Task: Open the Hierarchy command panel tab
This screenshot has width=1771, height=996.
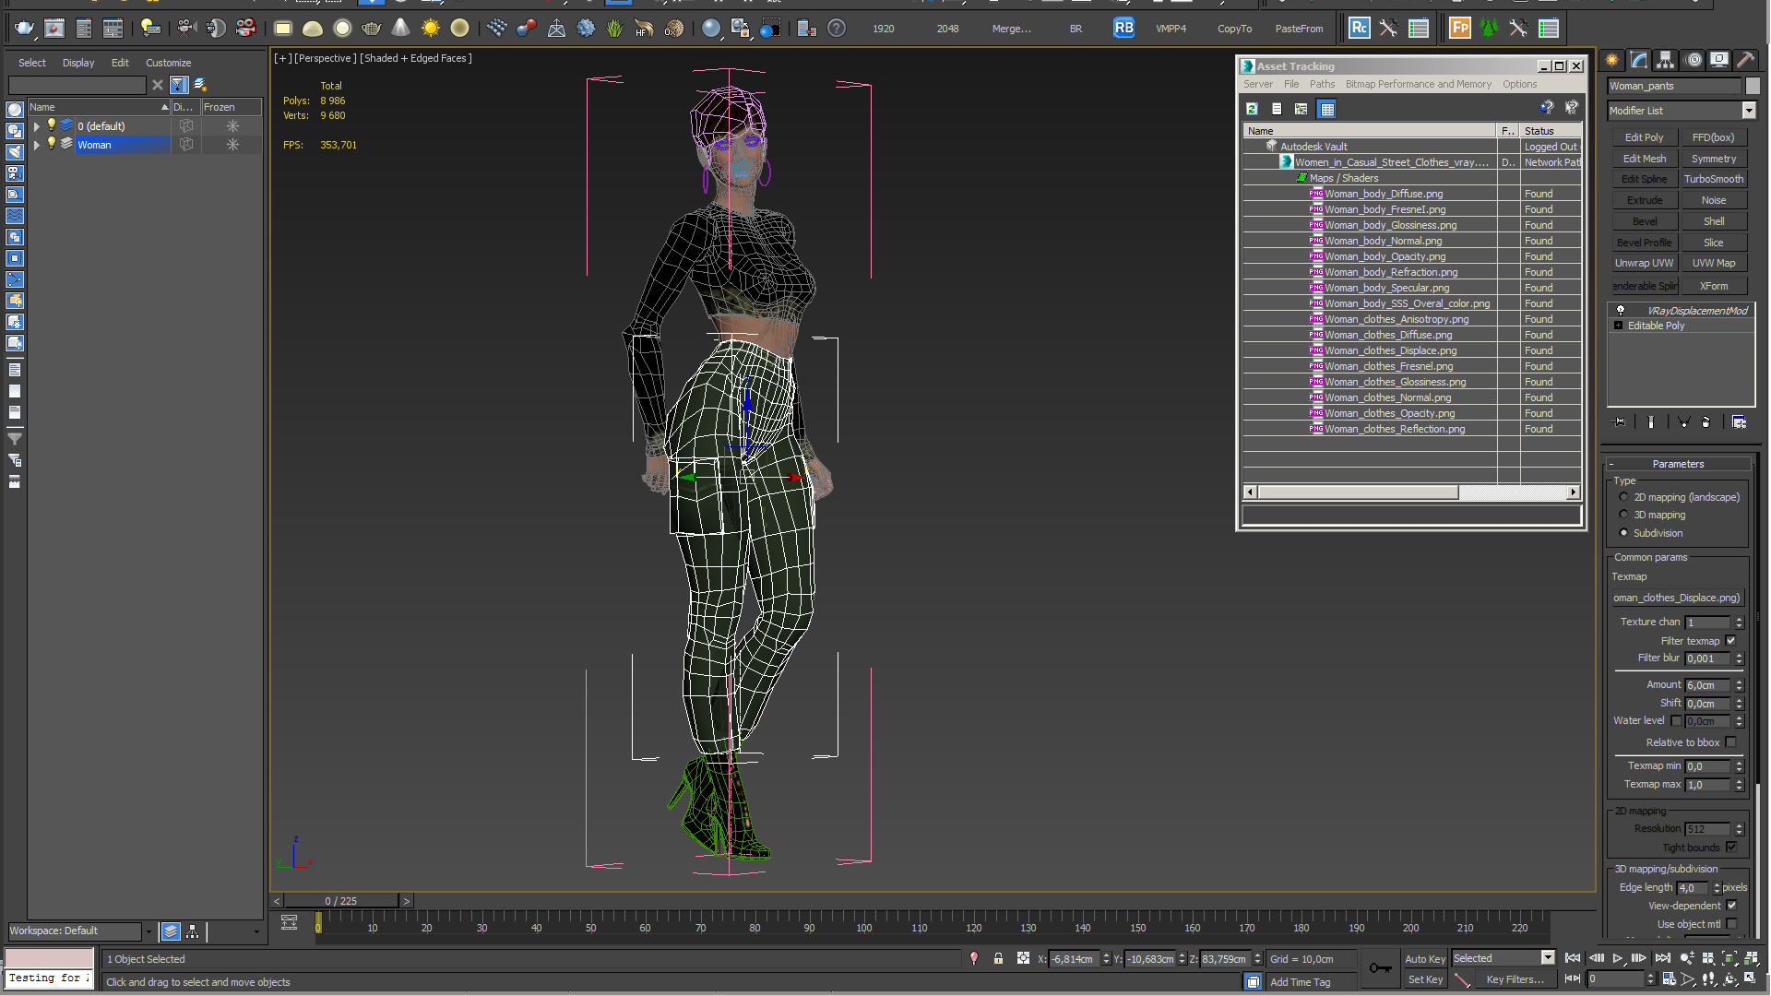Action: tap(1665, 60)
